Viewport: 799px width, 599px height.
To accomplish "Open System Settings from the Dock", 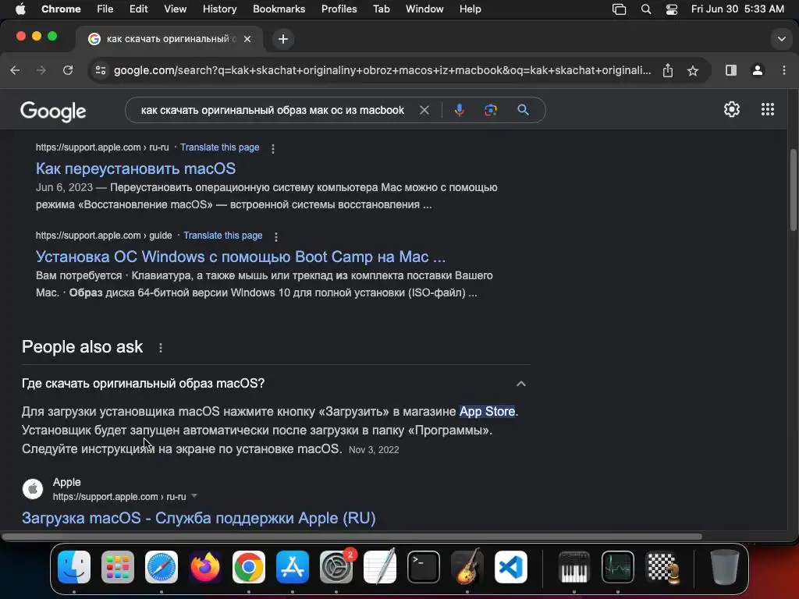I will (336, 567).
